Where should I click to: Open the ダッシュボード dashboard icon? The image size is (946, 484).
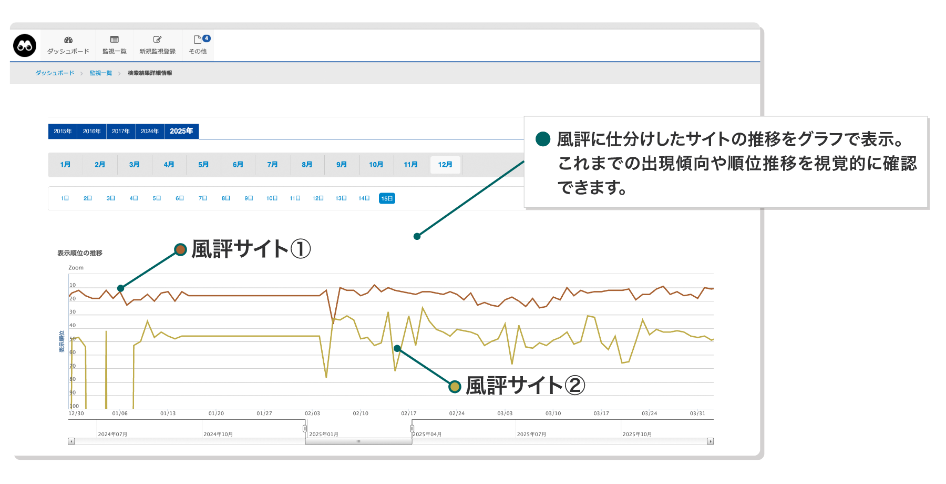[x=68, y=40]
